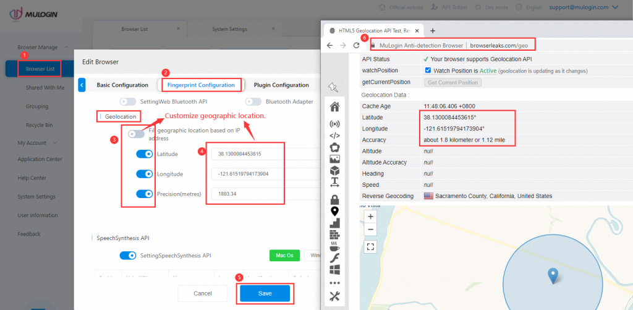This screenshot has height=310, width=633.
Task: Open the SSL padlock icon in sidebar
Action: (x=334, y=199)
